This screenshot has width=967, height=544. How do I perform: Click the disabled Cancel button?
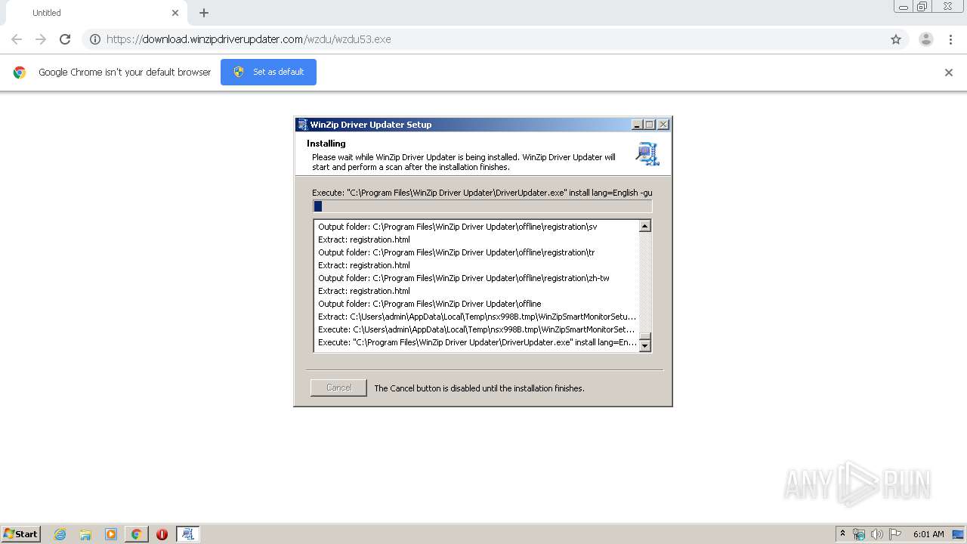tap(338, 388)
